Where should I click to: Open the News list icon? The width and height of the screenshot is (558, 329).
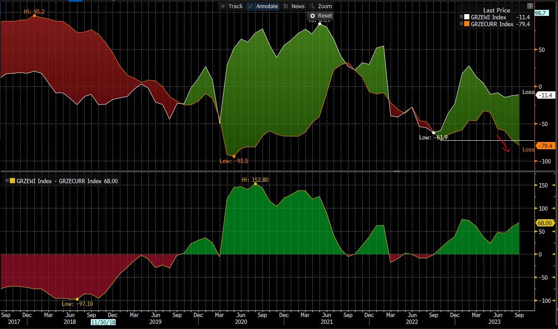[286, 6]
